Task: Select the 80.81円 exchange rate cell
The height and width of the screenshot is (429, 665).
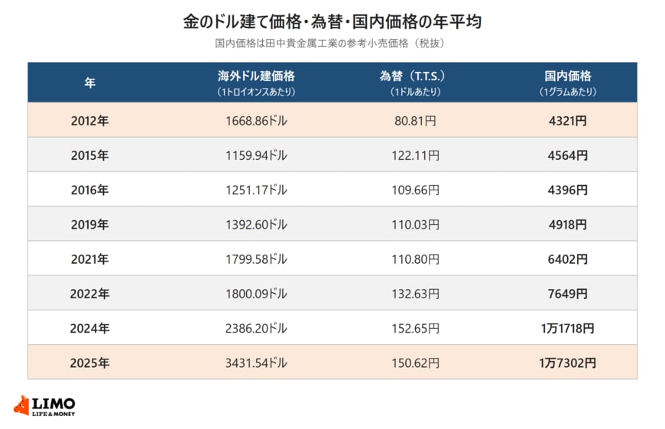Action: coord(415,121)
